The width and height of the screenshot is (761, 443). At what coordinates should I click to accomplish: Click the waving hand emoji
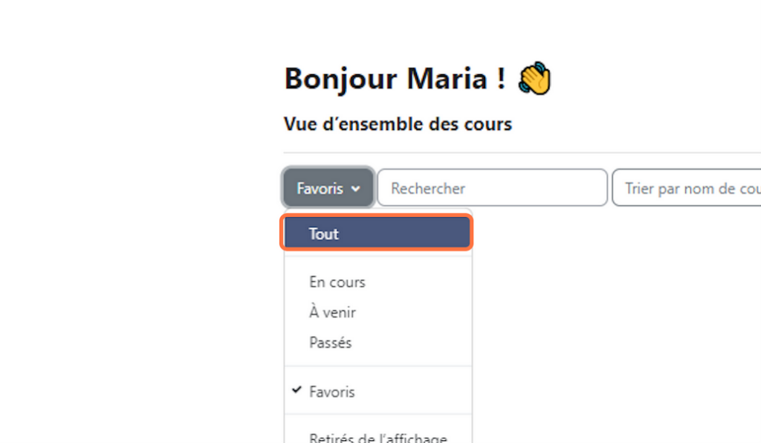pyautogui.click(x=535, y=78)
